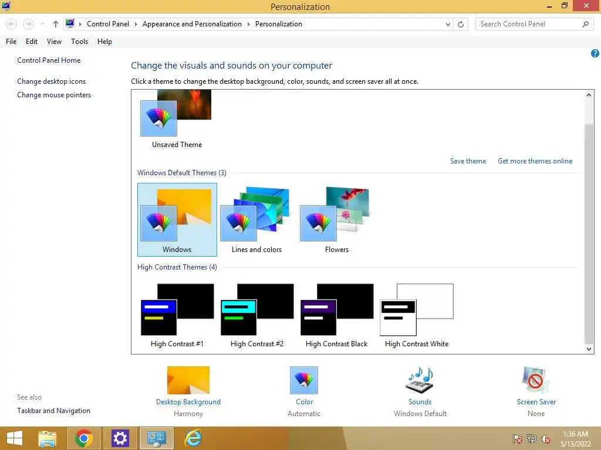Click the muted volume tray icon
This screenshot has height=450, width=601.
click(x=546, y=439)
